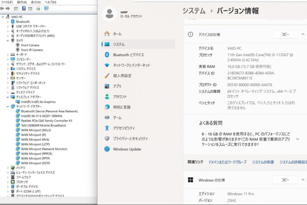Click the Back arrow in Device Manager toolbar
This screenshot has height=205, width=307.
pos(2,8)
